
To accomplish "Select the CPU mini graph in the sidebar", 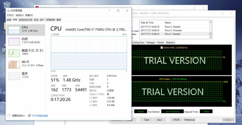I will [x=14, y=30].
